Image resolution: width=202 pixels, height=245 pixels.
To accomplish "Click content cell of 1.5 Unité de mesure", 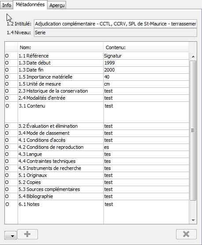I will [x=146, y=84].
